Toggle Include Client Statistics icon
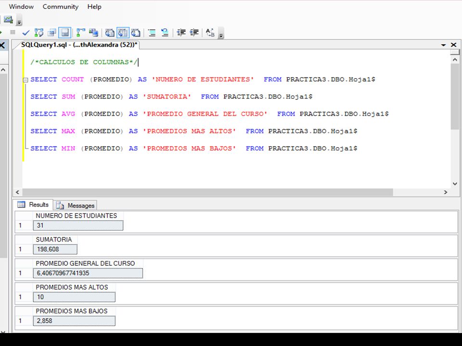The image size is (462, 346). point(94,33)
